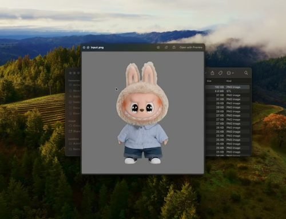
Task: Select the 4.8 MB file row
Action: tap(228, 91)
